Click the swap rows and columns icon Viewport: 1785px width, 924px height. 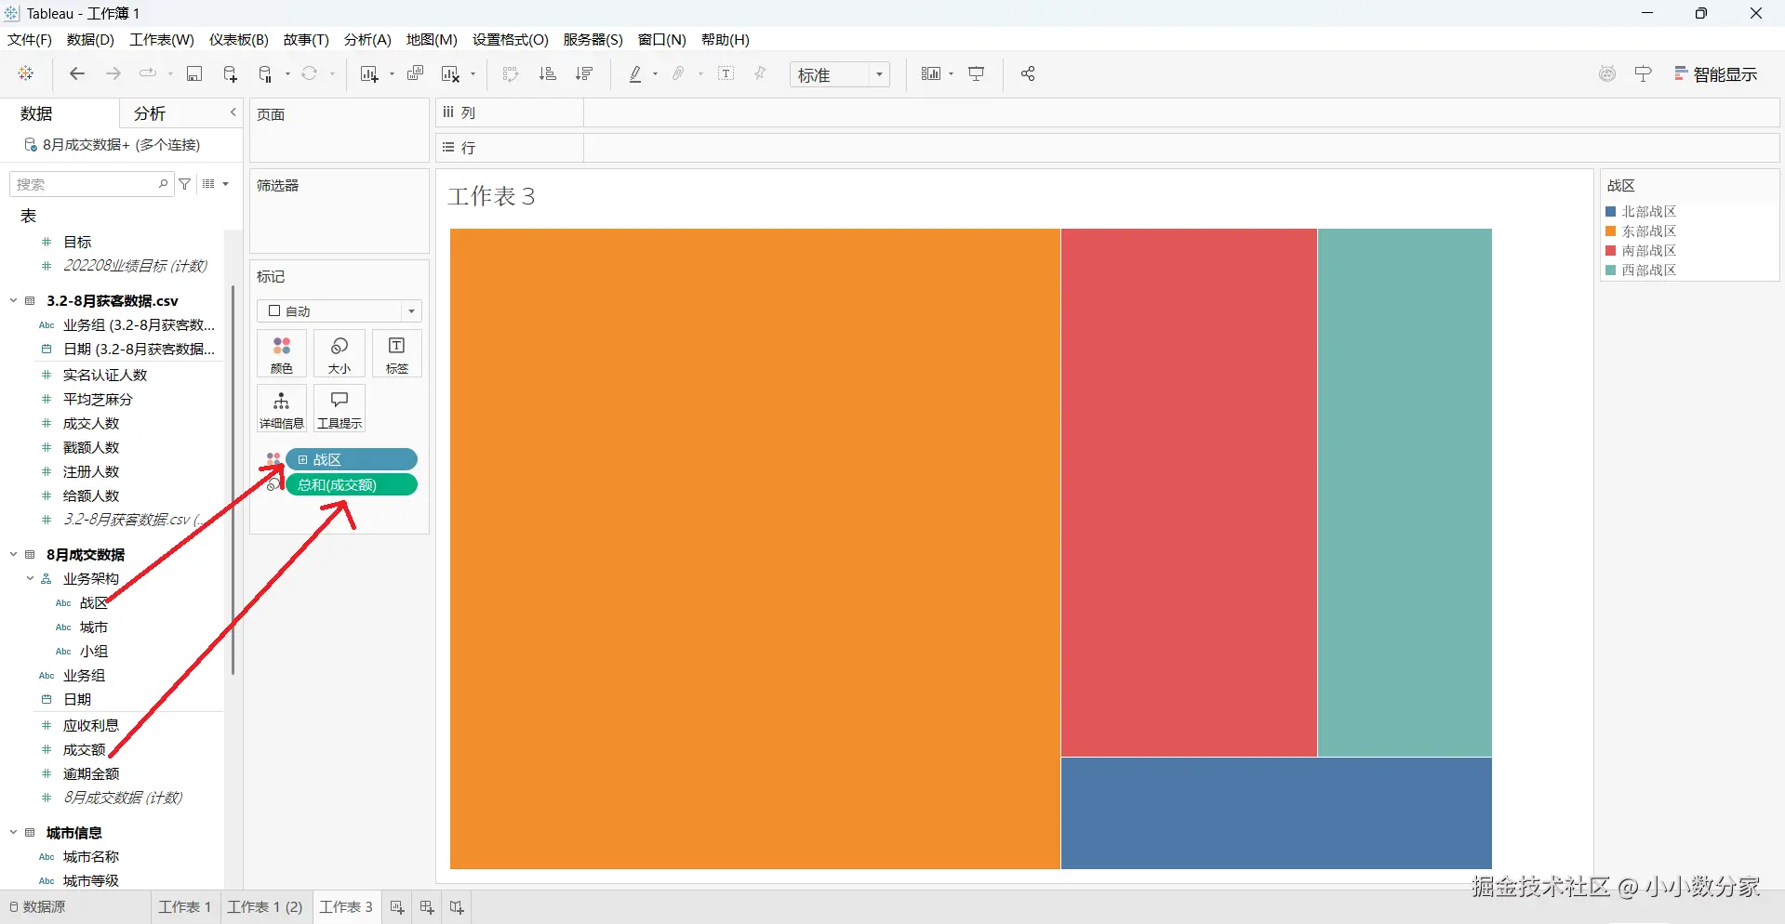[x=511, y=73]
